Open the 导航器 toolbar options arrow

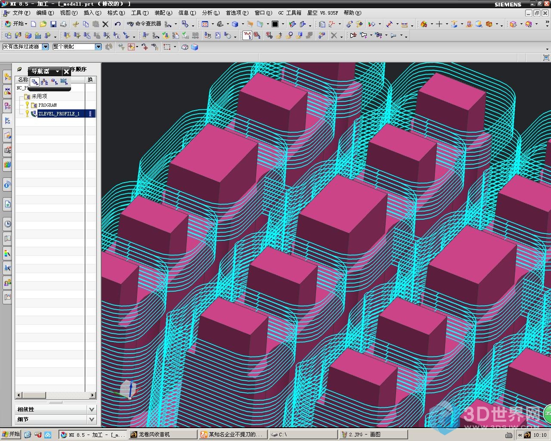57,71
